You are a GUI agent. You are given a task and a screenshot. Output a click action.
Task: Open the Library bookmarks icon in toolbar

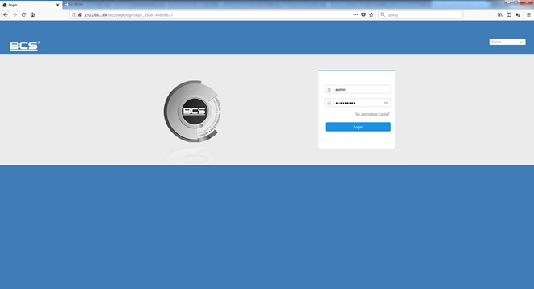[x=500, y=15]
